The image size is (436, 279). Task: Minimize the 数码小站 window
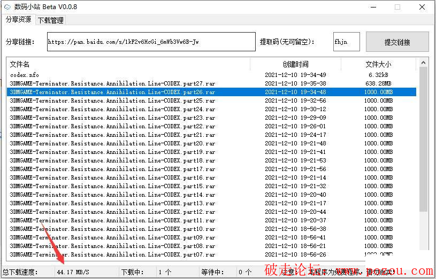click(373, 7)
